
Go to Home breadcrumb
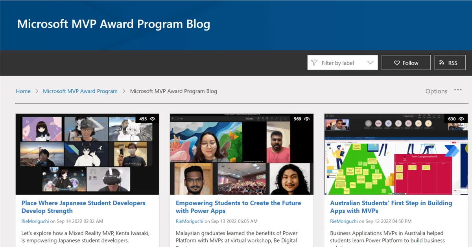[23, 91]
